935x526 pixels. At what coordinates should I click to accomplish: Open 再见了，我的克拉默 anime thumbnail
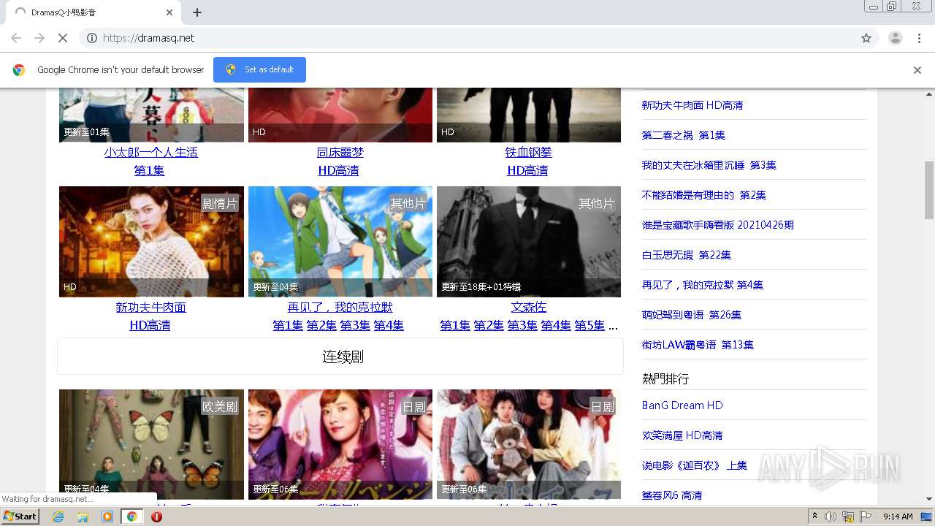340,241
